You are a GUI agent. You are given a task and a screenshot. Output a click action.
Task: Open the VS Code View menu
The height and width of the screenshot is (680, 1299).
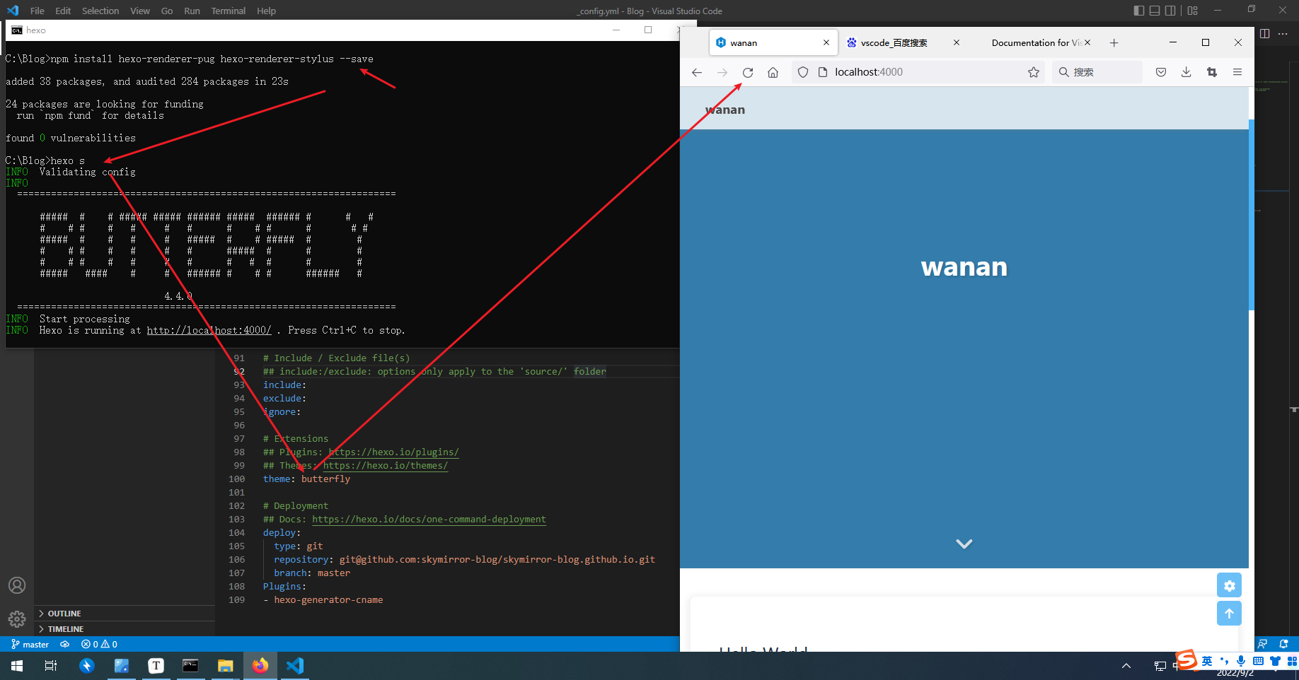click(x=140, y=11)
